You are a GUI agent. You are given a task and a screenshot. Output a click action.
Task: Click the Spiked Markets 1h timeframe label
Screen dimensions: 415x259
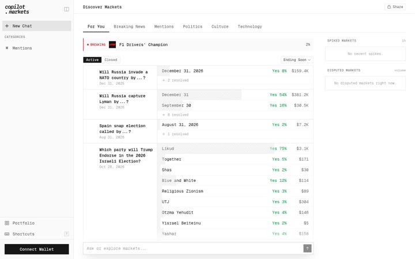[x=403, y=41]
